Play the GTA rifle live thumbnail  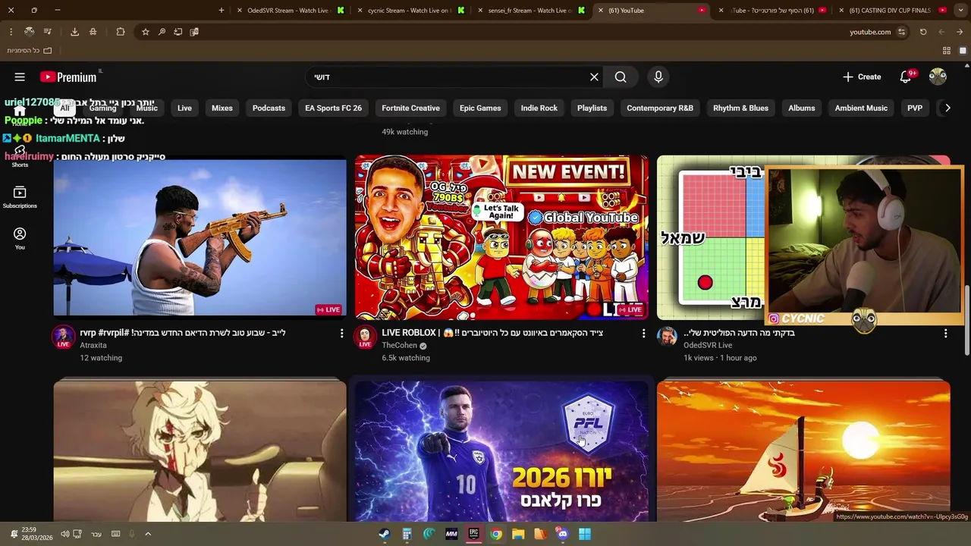point(200,237)
